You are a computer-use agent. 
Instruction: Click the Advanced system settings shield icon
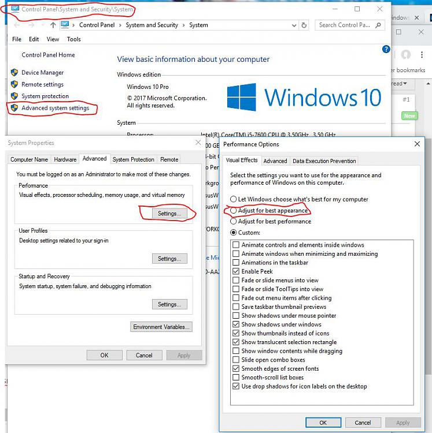[14, 108]
